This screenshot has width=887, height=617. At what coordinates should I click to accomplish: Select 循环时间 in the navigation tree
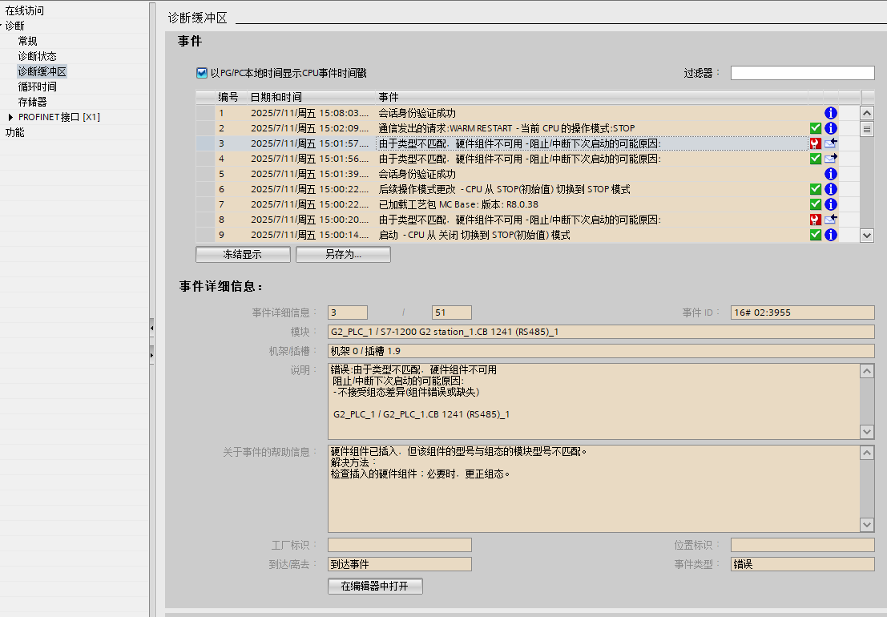(x=38, y=87)
